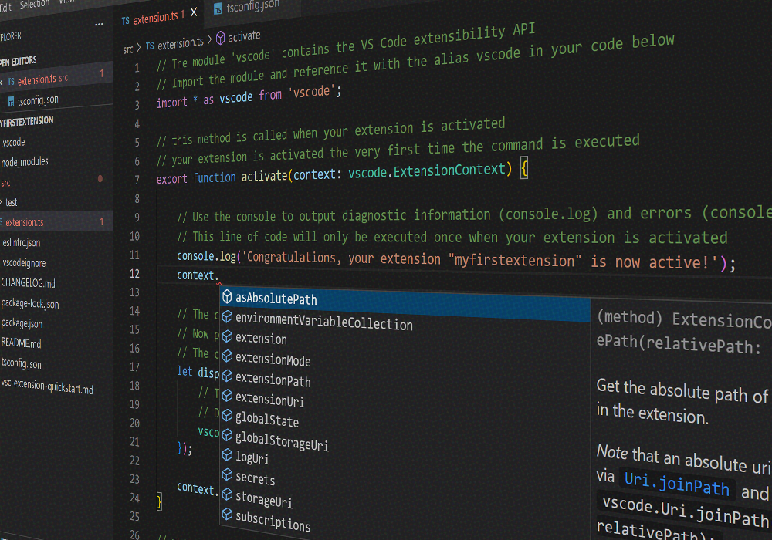Choose environmentVariableCollection from suggestions
772x540 pixels.
click(324, 322)
